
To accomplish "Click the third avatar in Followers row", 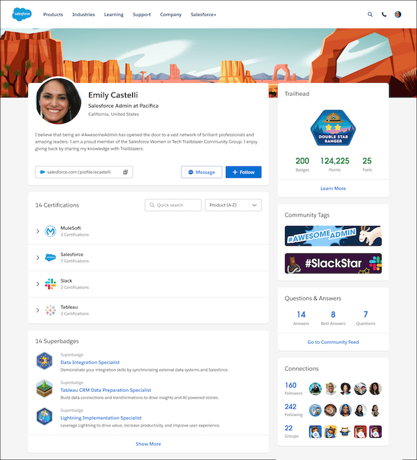I will coord(345,389).
